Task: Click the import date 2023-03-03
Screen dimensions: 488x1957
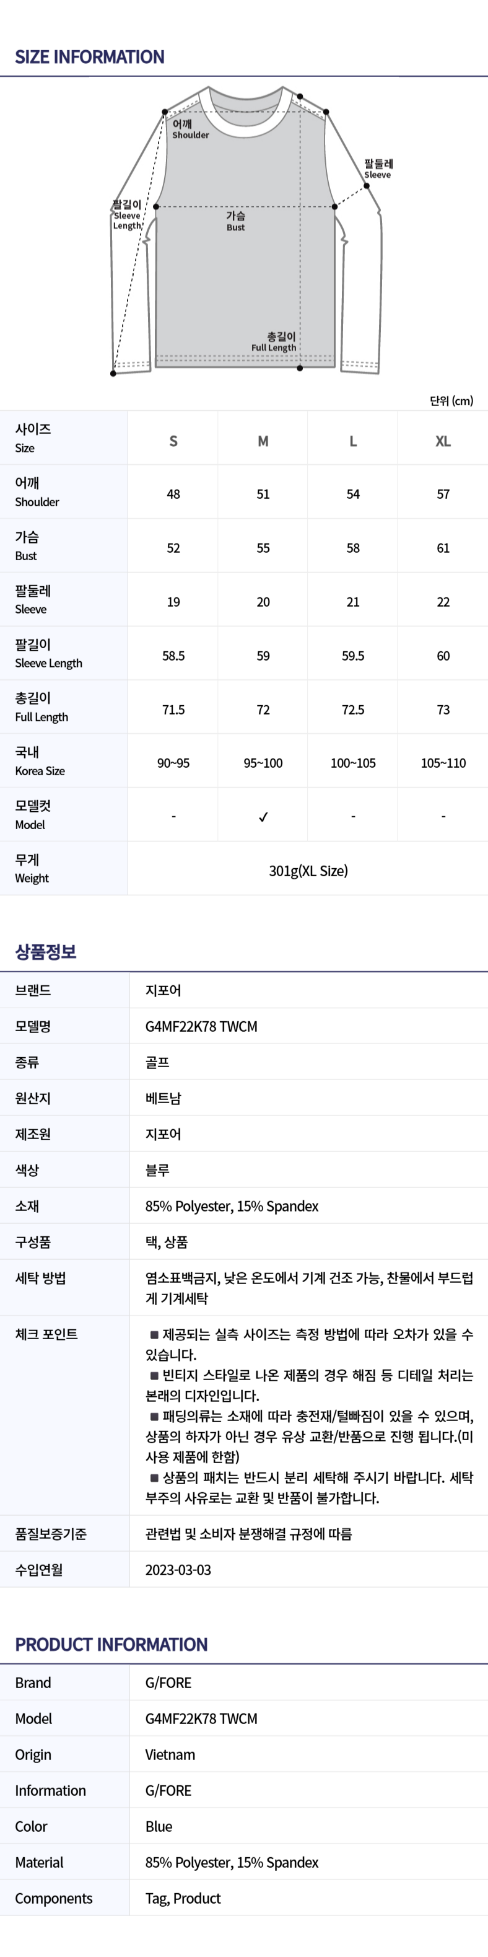Action: (x=178, y=1570)
